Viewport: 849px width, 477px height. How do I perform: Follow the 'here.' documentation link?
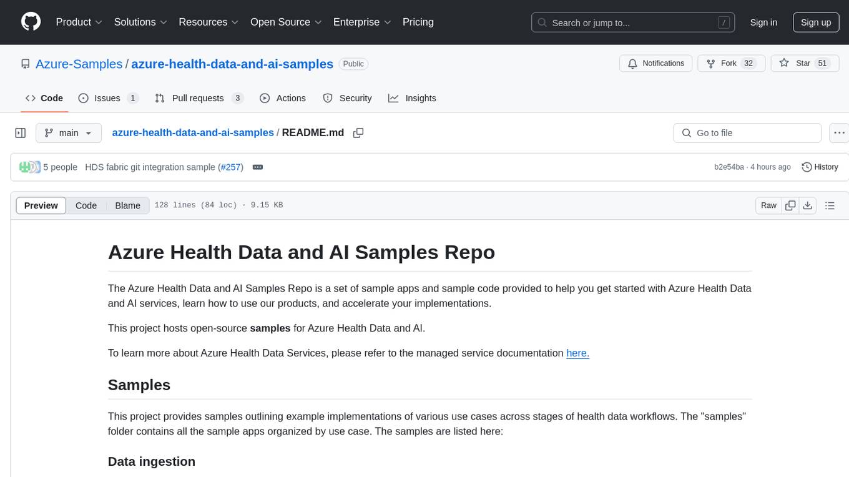(x=577, y=353)
